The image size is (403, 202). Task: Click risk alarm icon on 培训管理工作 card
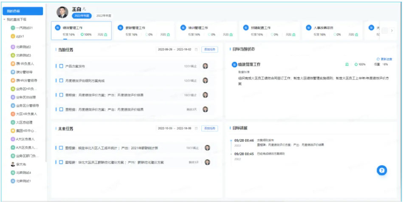pyautogui.click(x=231, y=34)
